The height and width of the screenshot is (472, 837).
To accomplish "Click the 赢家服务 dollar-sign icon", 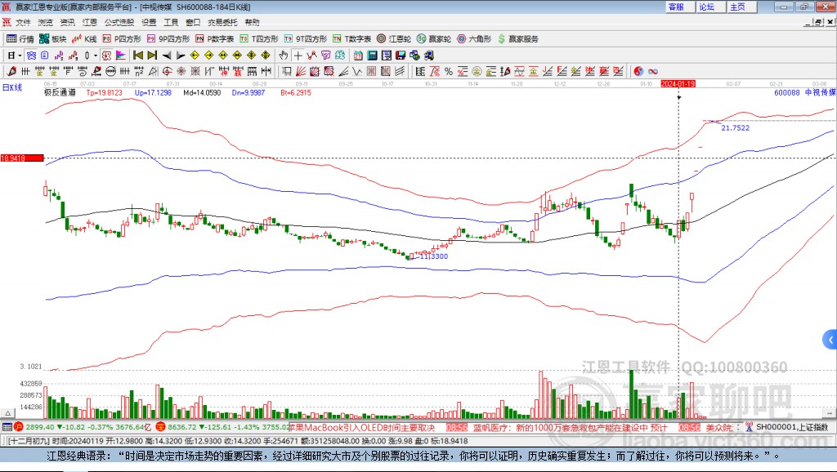I will [x=503, y=38].
